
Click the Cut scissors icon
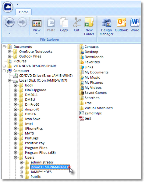click(77, 25)
